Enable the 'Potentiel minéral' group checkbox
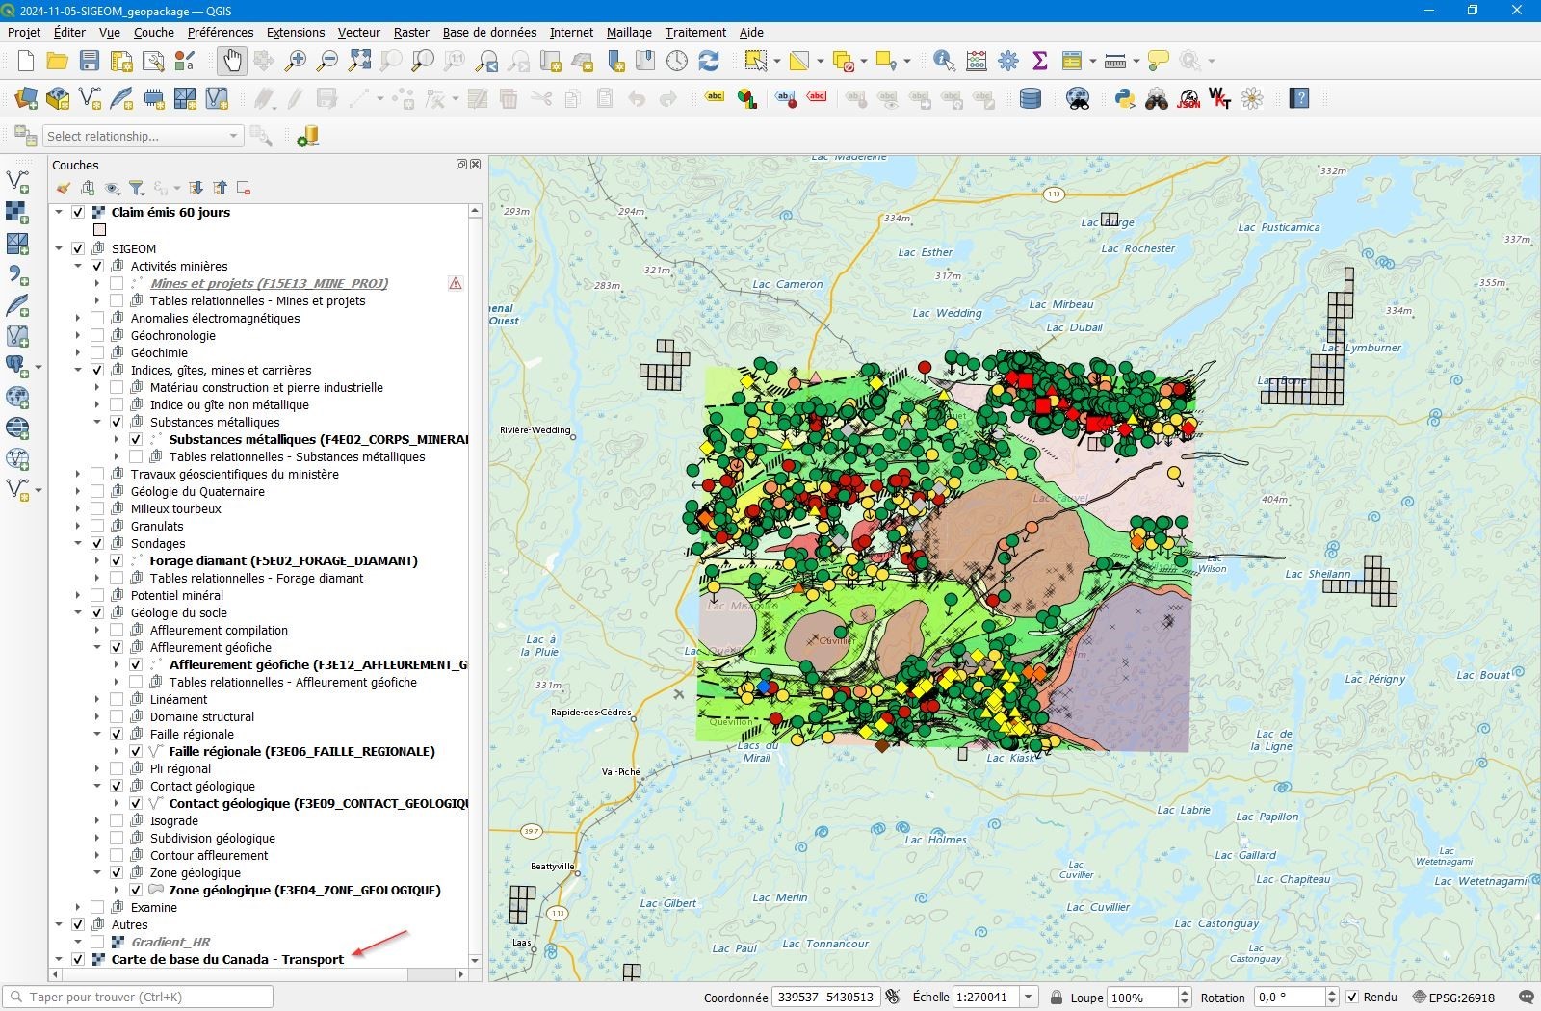Image resolution: width=1541 pixels, height=1011 pixels. [97, 595]
